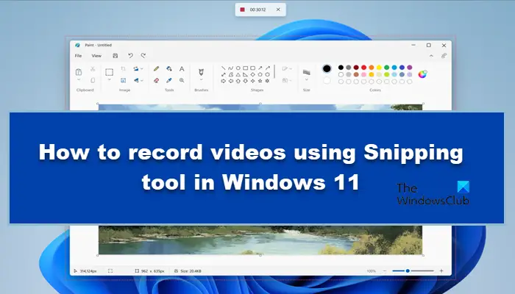Choose the yellow color swatch
Viewport: 515px width, 294px height.
pos(379,68)
